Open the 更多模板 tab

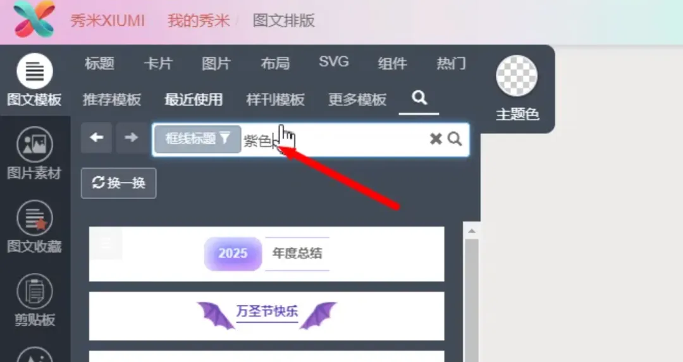pyautogui.click(x=357, y=100)
